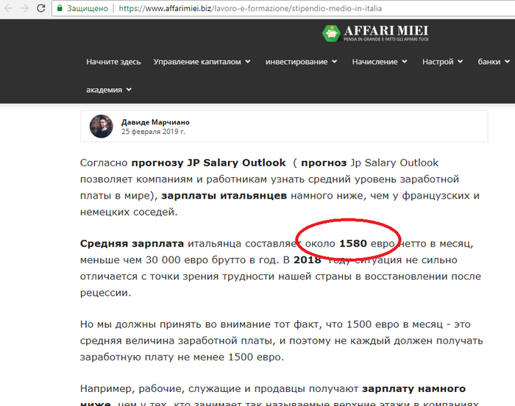Screen dimensions: 515x406
Task: Open the банки dropdown menu
Action: tap(494, 62)
